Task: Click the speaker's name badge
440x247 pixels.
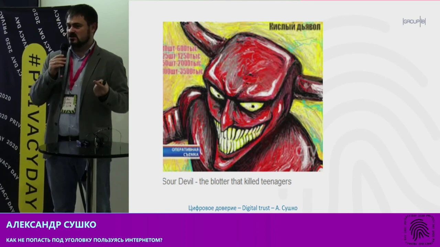Action: coord(69,104)
